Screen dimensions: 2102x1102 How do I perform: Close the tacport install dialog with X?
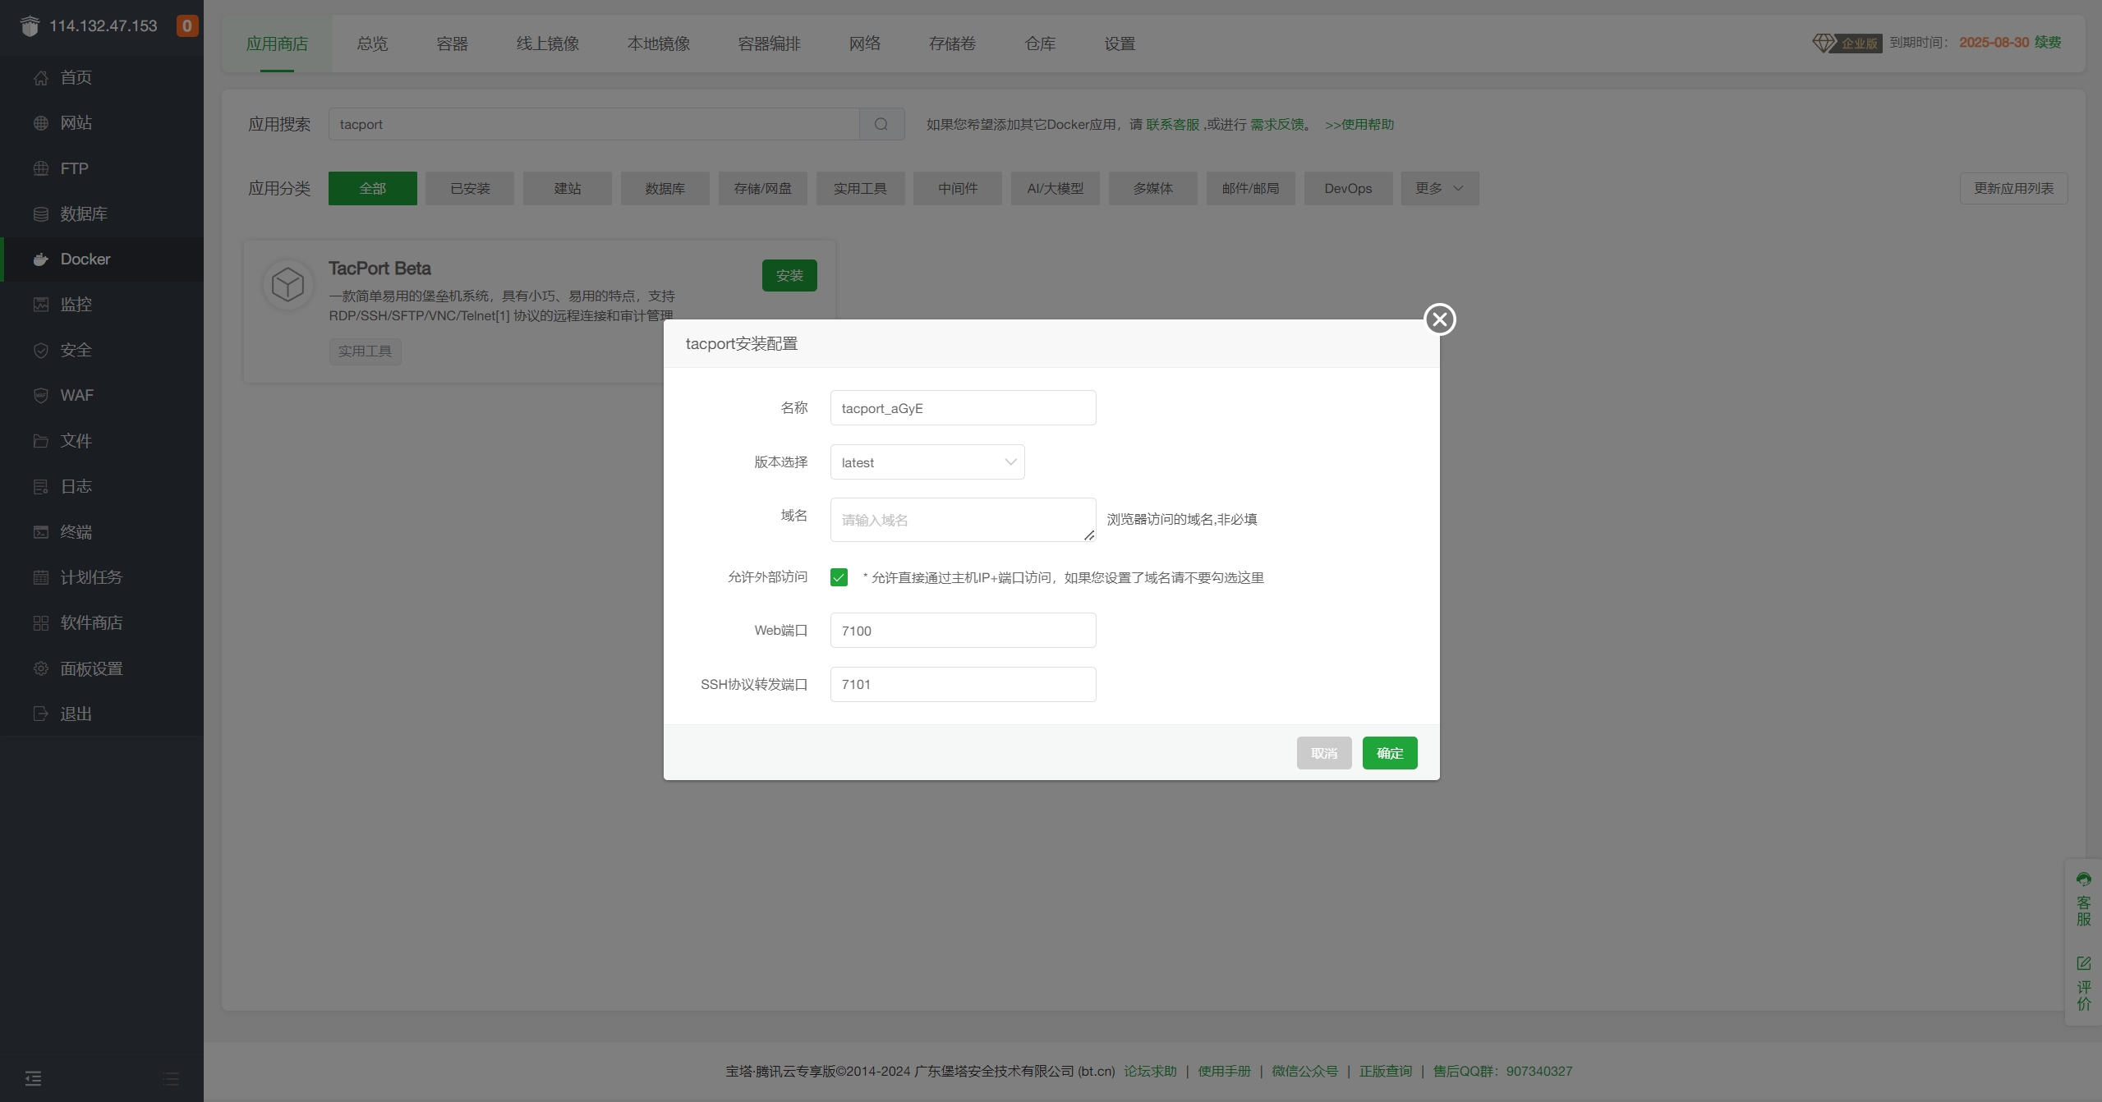tap(1439, 319)
